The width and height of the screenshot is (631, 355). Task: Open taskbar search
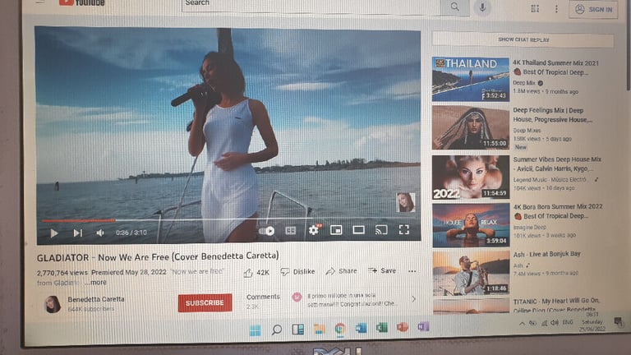(x=276, y=330)
